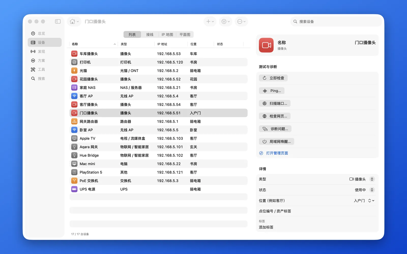Open 方案 in the sidebar
Screen dimensions: 407x254
tap(45, 60)
